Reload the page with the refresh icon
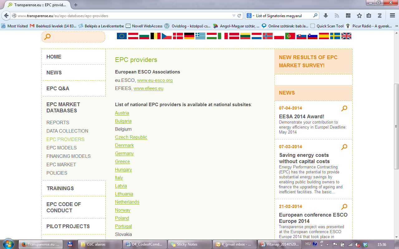The width and height of the screenshot is (399, 249). point(239,16)
